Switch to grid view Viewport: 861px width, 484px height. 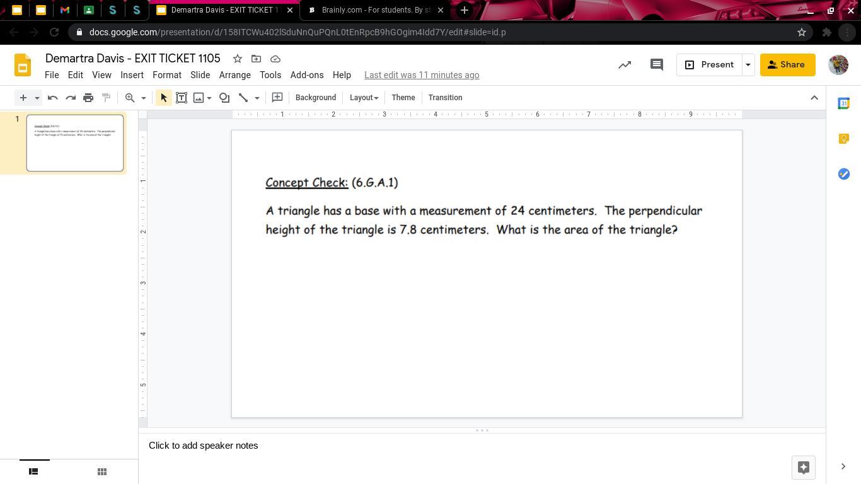(101, 471)
